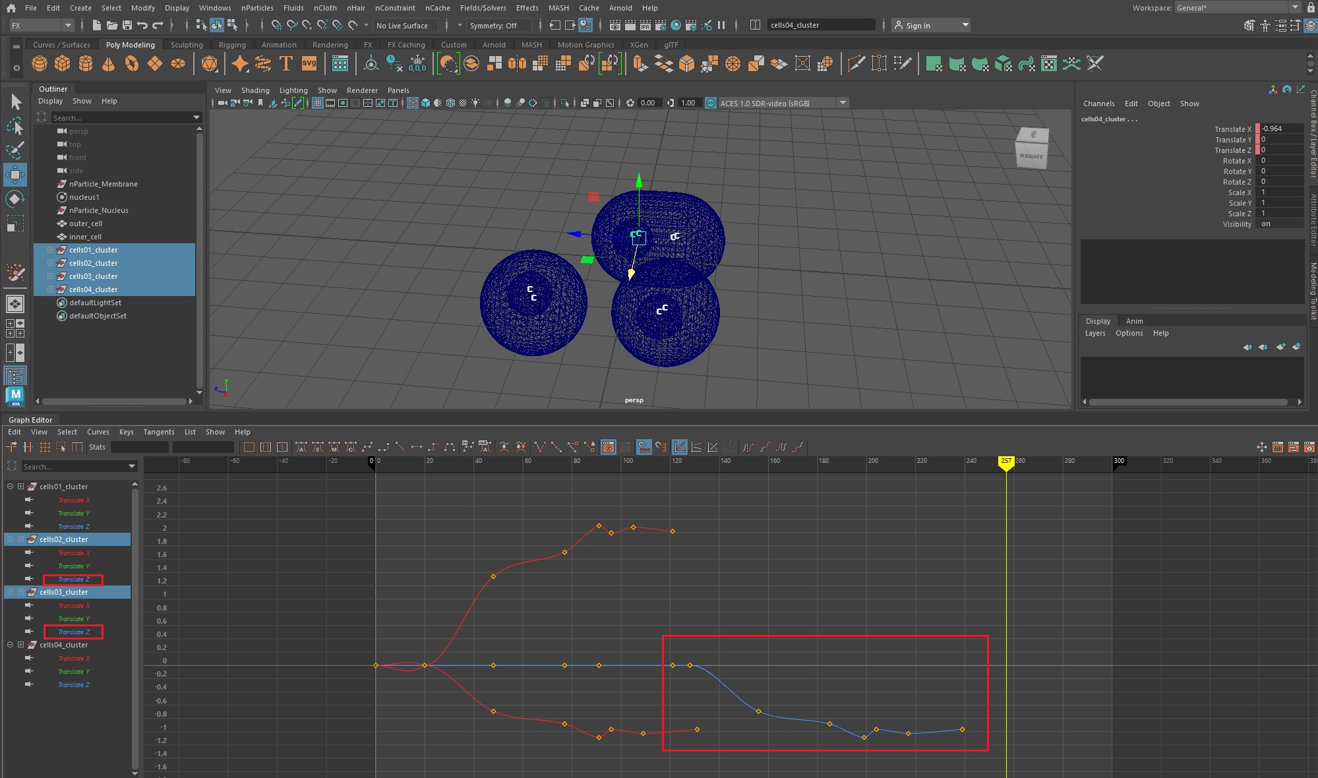Create a polygon sphere from shelf
Screen dimensions: 1318x778
click(40, 64)
